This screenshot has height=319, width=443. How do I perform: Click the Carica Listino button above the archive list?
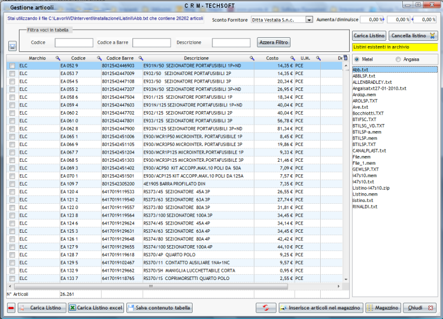[x=369, y=35]
